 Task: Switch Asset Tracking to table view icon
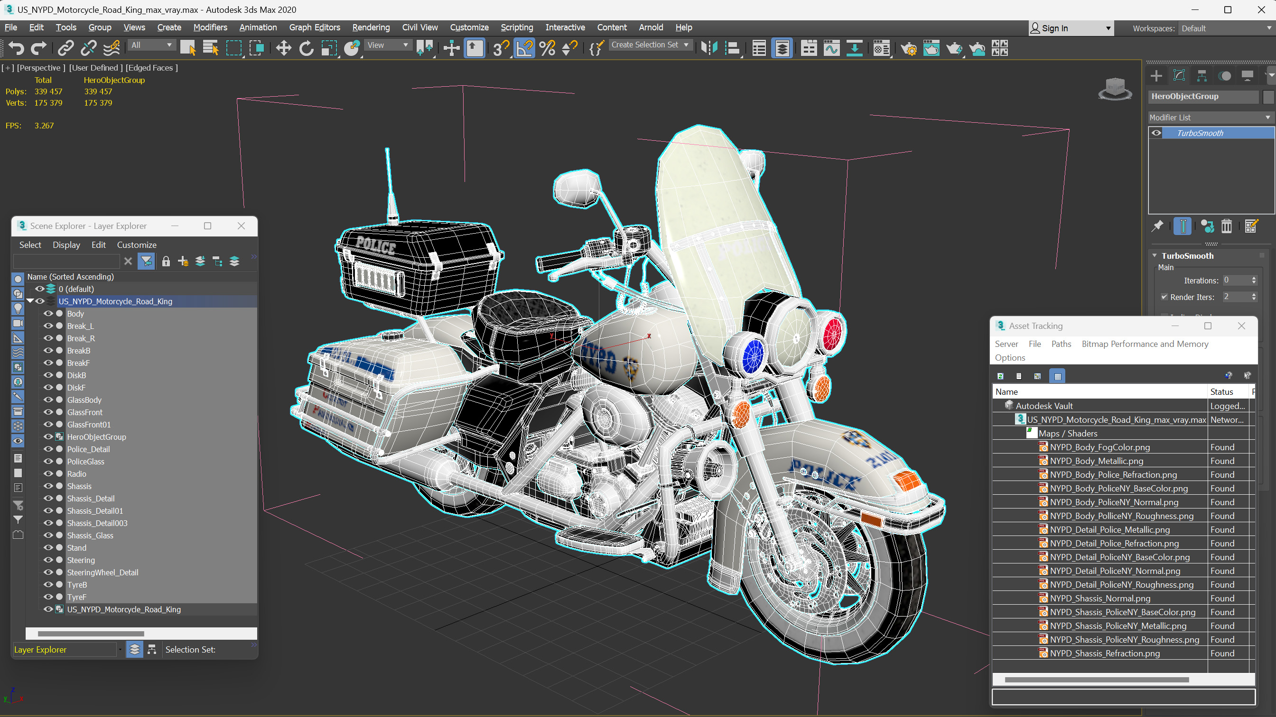[1058, 376]
